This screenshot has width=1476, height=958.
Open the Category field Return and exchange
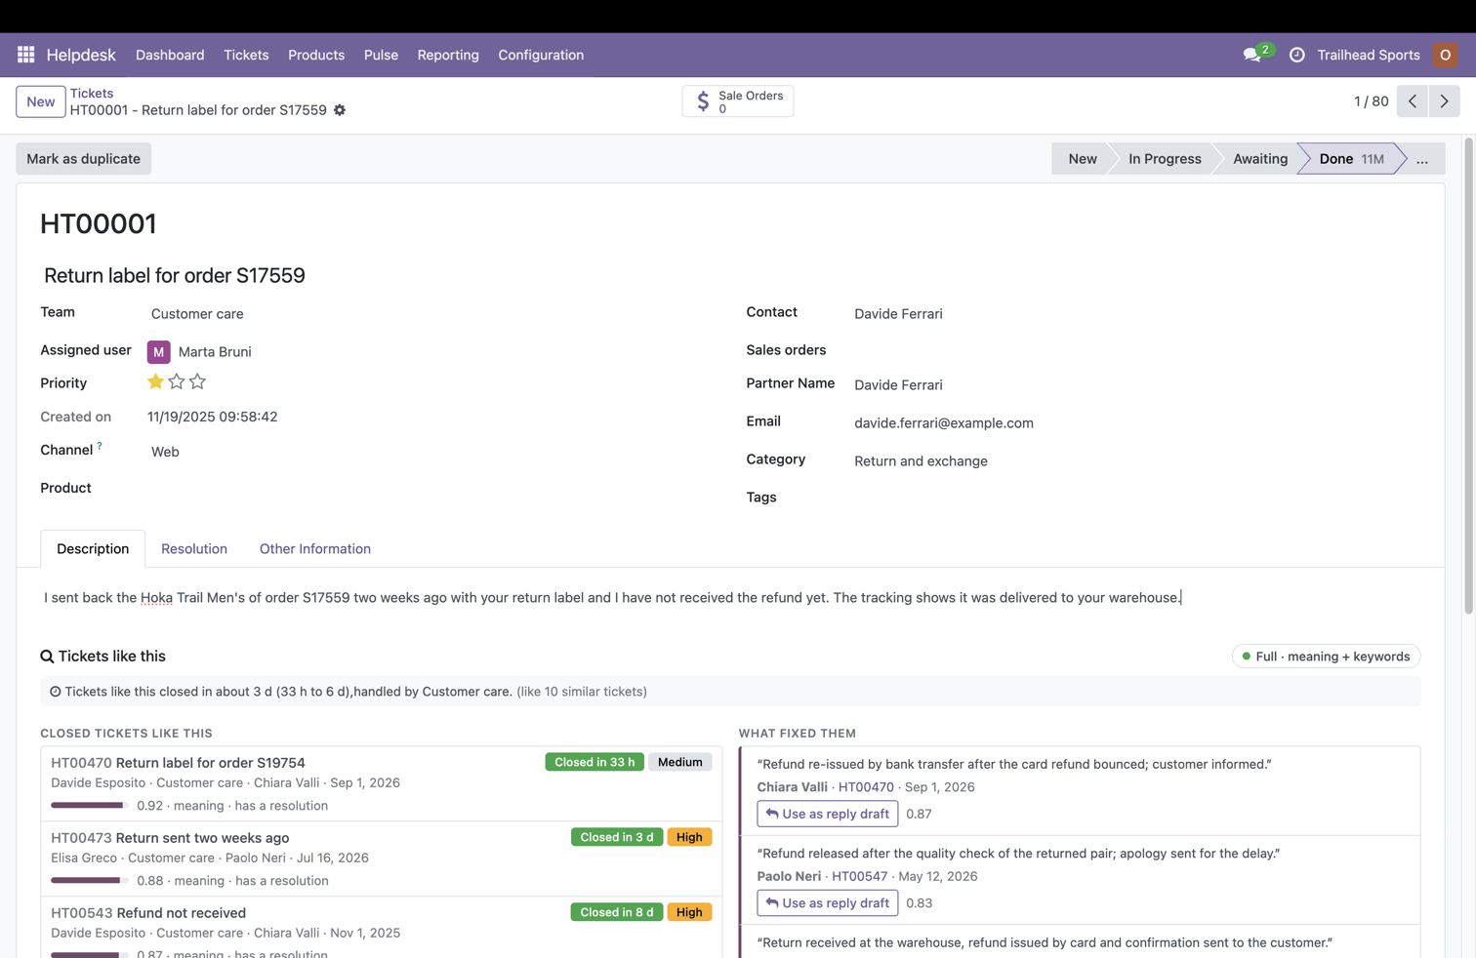pyautogui.click(x=1136, y=461)
